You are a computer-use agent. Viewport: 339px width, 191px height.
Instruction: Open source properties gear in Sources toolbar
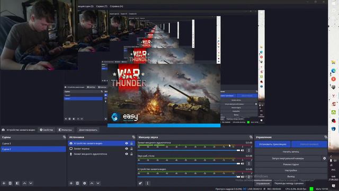click(x=85, y=183)
